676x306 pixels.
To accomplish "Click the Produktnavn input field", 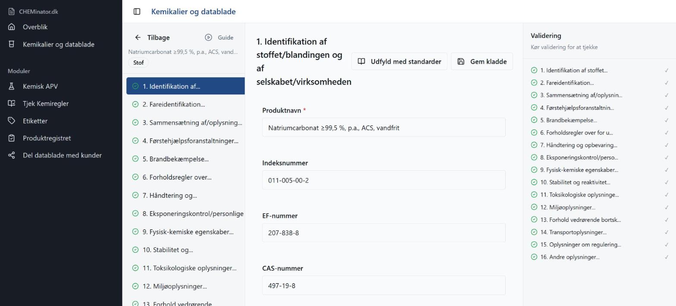I will (x=384, y=128).
